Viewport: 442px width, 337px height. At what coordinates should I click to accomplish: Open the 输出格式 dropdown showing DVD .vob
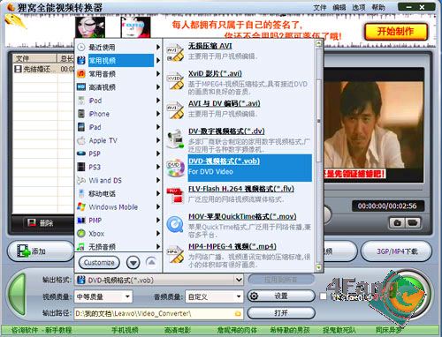pyautogui.click(x=159, y=280)
